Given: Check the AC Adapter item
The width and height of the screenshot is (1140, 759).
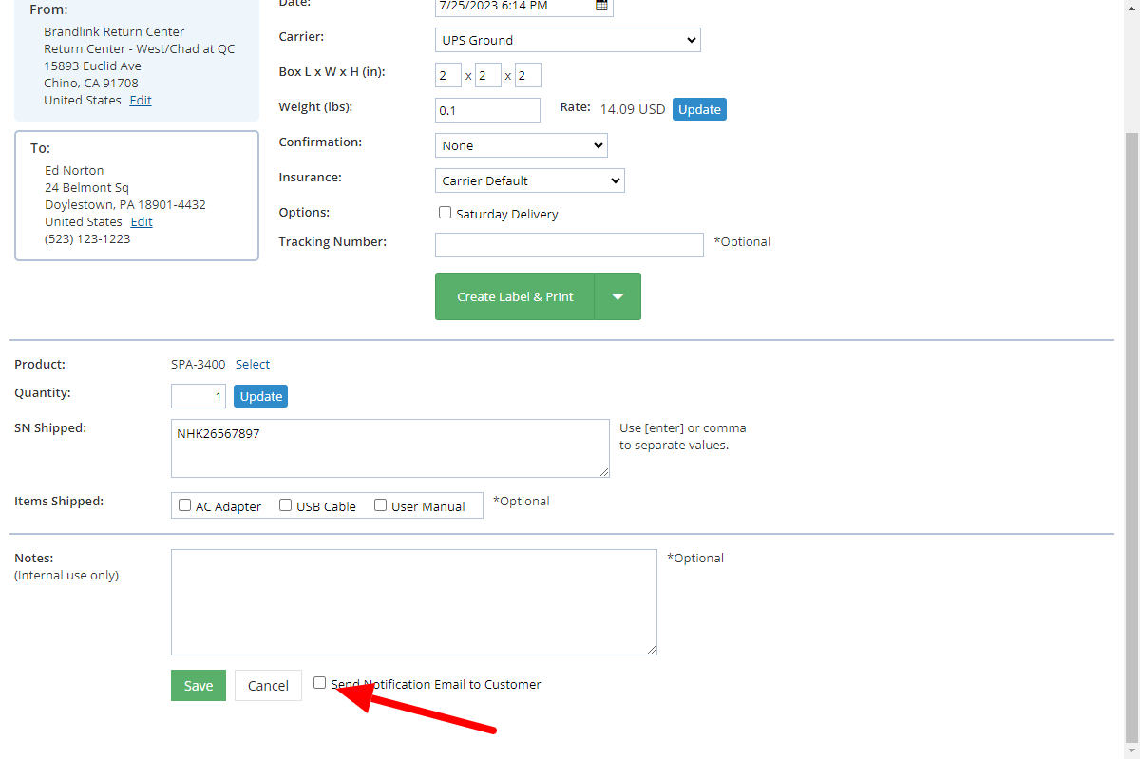Looking at the screenshot, I should click(x=185, y=505).
